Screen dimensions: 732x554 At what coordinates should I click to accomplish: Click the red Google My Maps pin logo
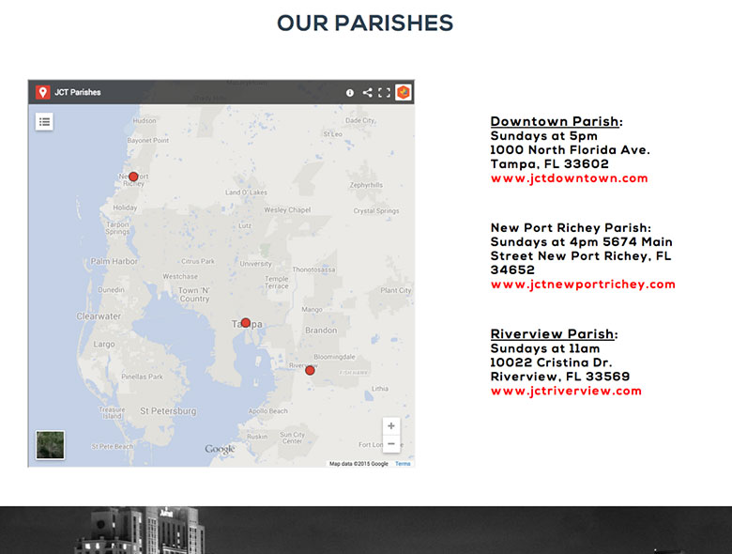[x=42, y=92]
